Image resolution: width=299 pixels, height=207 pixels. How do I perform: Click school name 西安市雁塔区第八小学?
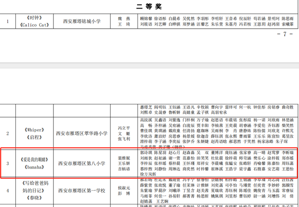point(82,163)
